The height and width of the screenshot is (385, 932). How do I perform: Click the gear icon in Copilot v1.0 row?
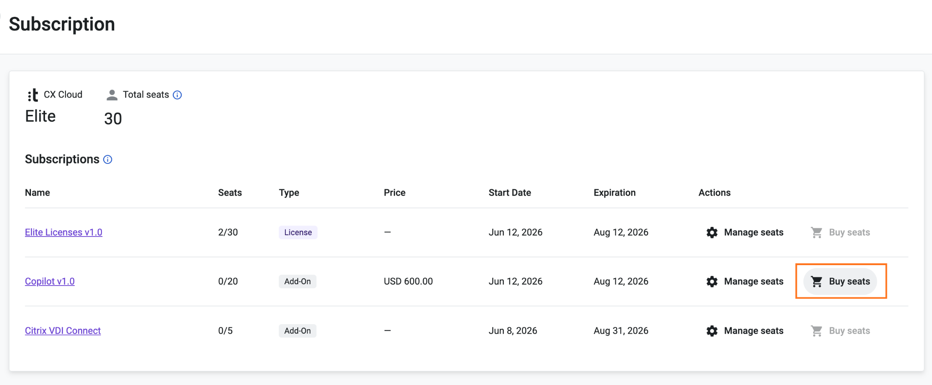tap(712, 281)
